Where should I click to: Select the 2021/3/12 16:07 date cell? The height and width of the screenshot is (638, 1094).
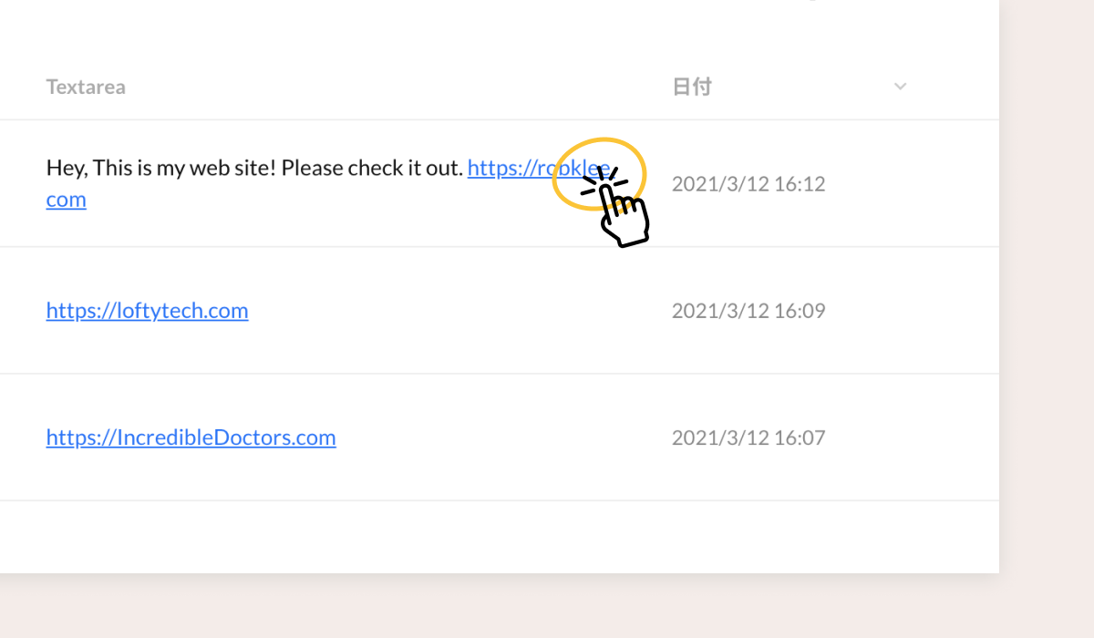tap(748, 437)
